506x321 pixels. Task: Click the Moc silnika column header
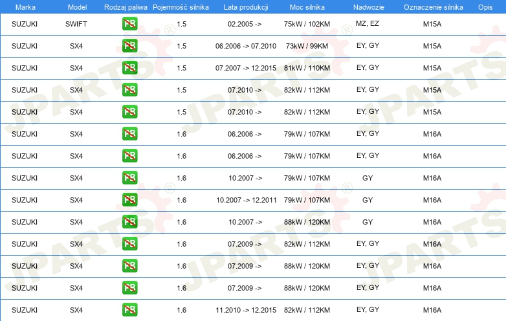pos(307,7)
